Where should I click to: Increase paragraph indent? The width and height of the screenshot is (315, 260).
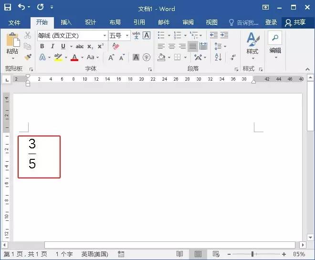point(224,35)
